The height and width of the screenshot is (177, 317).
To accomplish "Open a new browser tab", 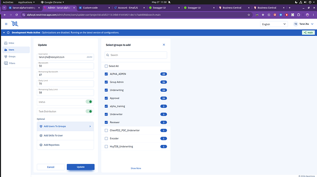I will 289,8.
